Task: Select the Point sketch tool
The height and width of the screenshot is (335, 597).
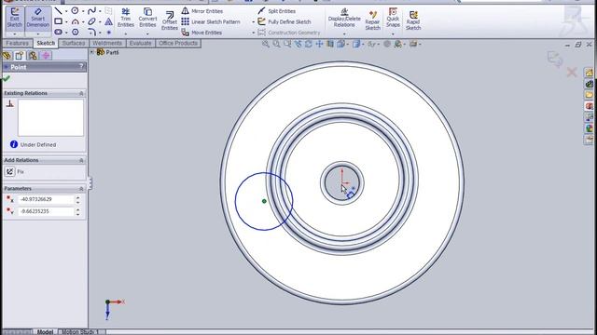Action: (108, 33)
